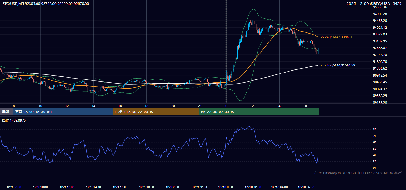Viewport: 406px width, 190px height.
Task: Click hour tick 2 under price chart
Action: 253,106
